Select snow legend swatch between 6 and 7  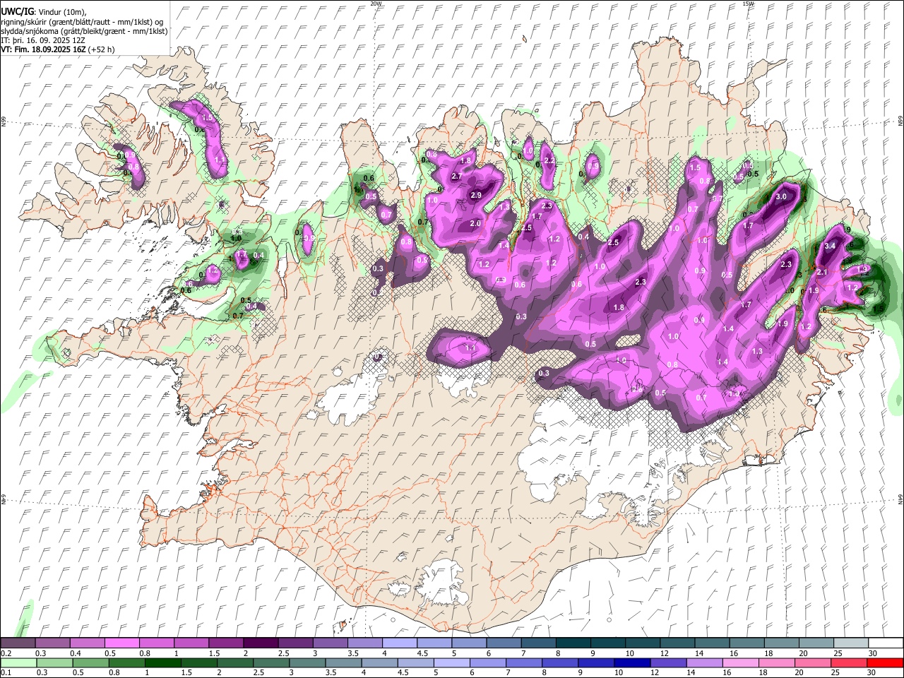(503, 643)
